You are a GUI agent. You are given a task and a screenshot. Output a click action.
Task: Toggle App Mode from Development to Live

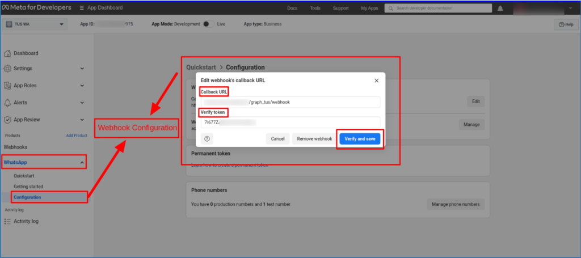point(209,24)
